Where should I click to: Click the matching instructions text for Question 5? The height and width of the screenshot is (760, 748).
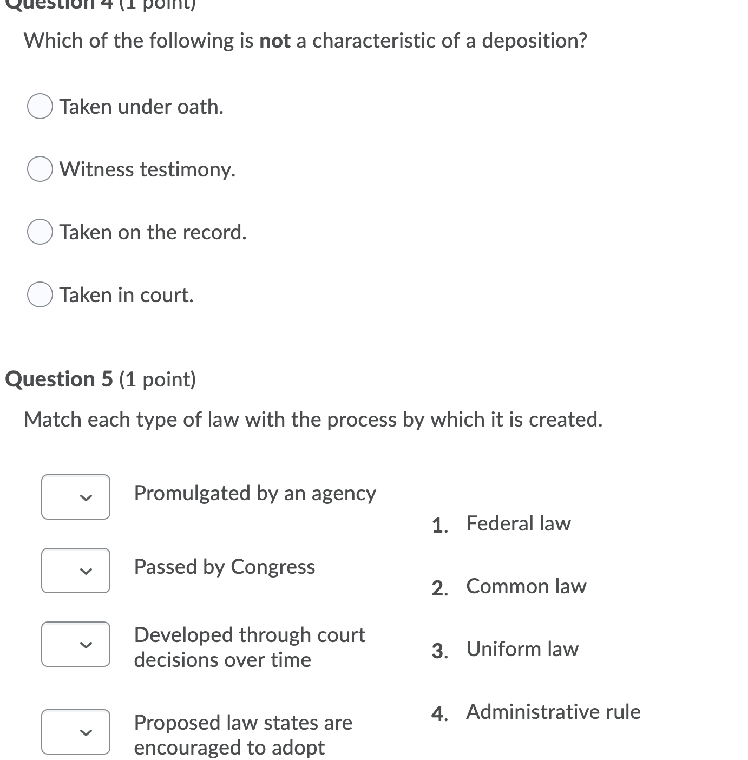(x=314, y=419)
